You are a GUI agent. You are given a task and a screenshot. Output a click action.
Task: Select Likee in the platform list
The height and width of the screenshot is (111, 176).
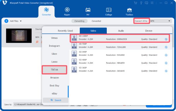[x=55, y=54]
